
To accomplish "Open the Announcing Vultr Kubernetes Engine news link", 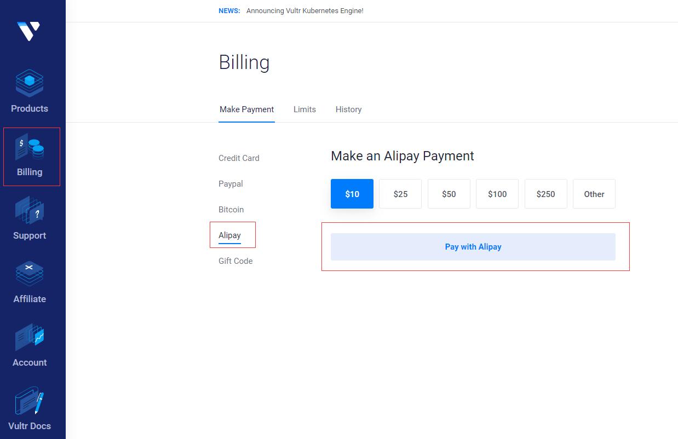I will [x=305, y=11].
